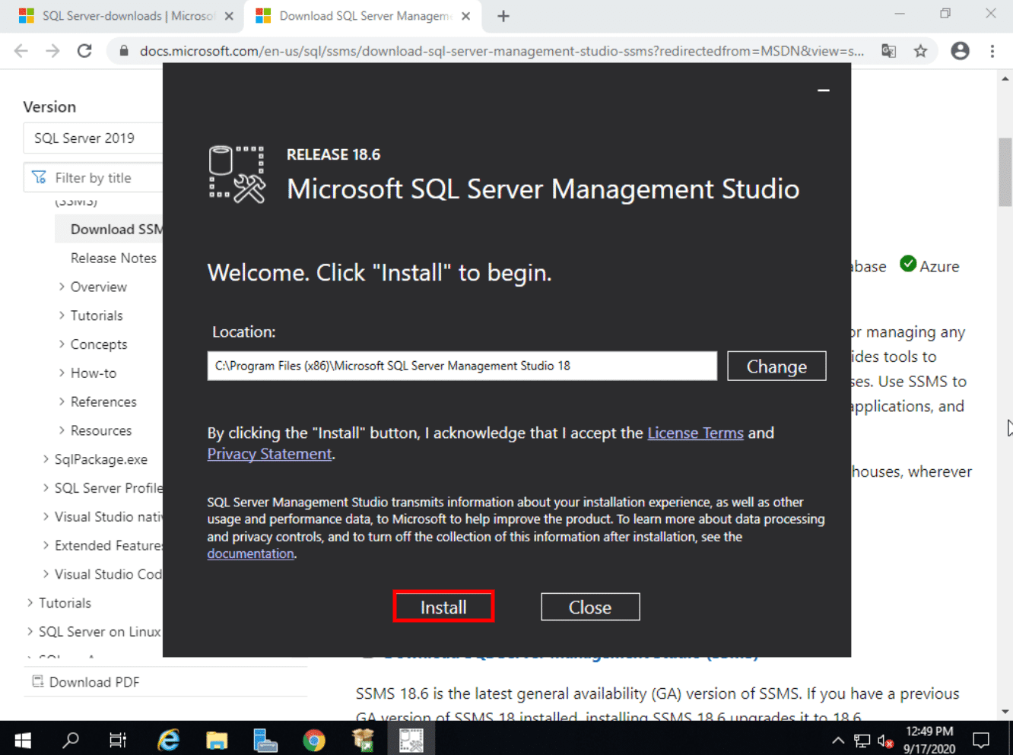This screenshot has height=755, width=1013.
Task: Open the Privacy Statement link
Action: [270, 454]
